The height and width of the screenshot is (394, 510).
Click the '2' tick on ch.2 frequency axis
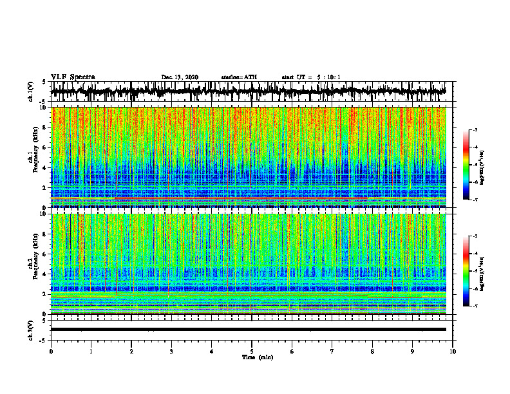point(45,294)
